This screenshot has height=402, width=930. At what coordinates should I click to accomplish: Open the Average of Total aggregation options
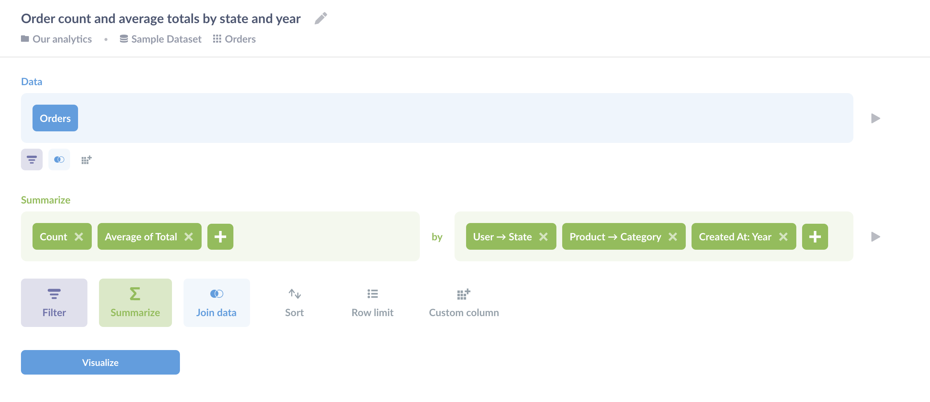(x=141, y=237)
